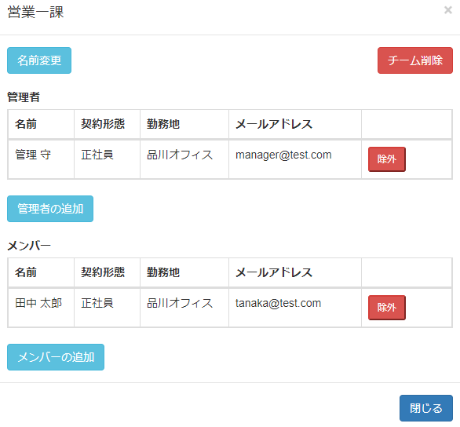
Task: Click the 営業一課 dialog title
Action: point(35,13)
